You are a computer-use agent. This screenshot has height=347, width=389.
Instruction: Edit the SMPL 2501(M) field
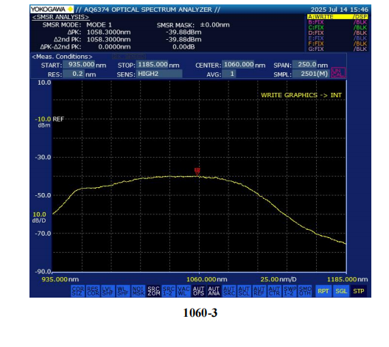tap(311, 74)
